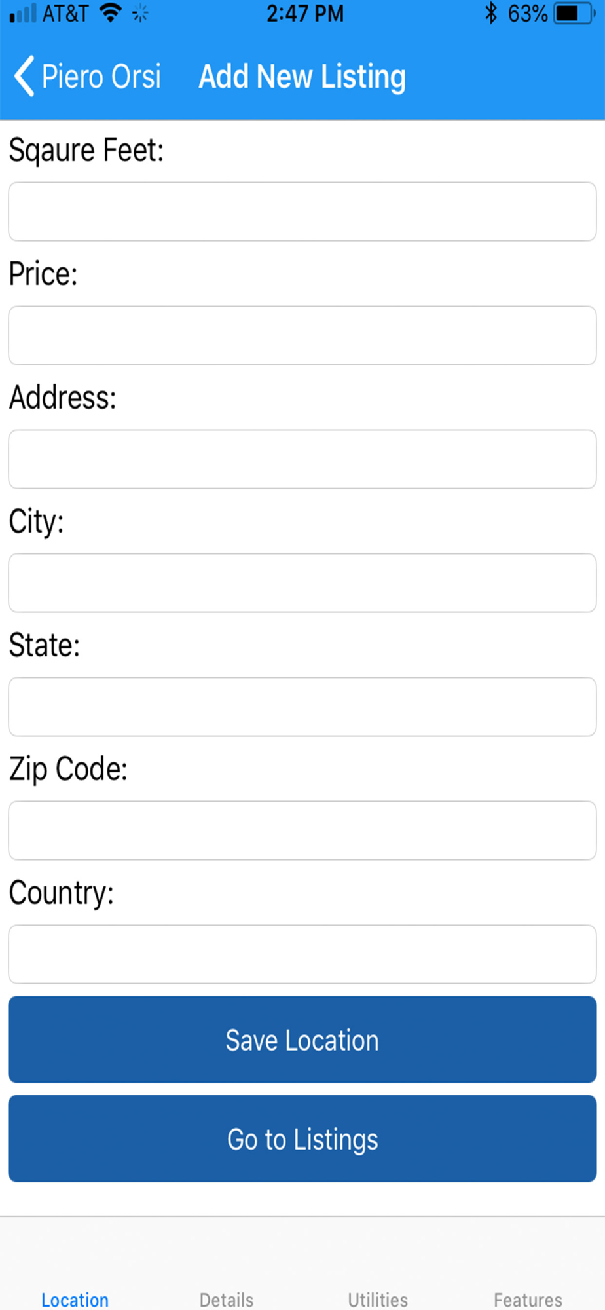Viewport: 605px width, 1310px height.
Task: Tap the Bluetooth icon in status bar
Action: tap(491, 13)
